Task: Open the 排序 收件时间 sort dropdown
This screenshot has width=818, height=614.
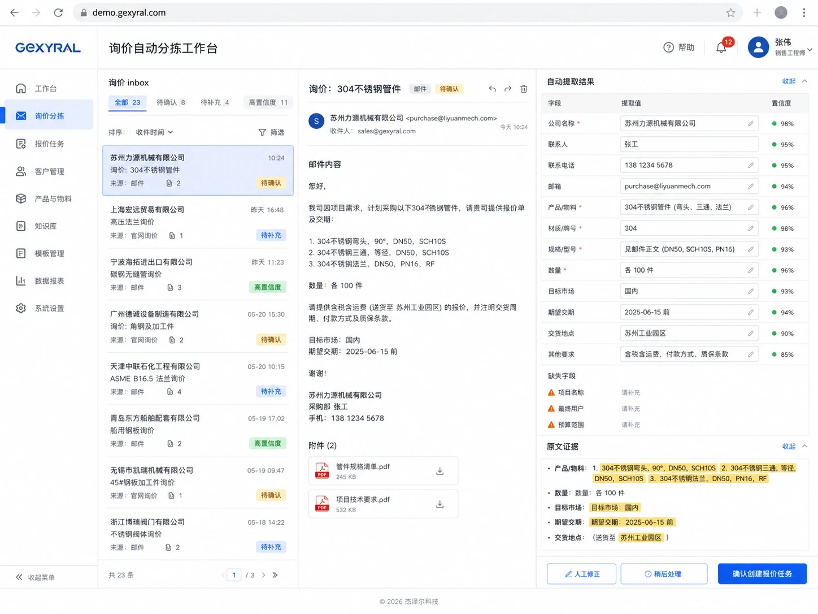Action: click(154, 132)
